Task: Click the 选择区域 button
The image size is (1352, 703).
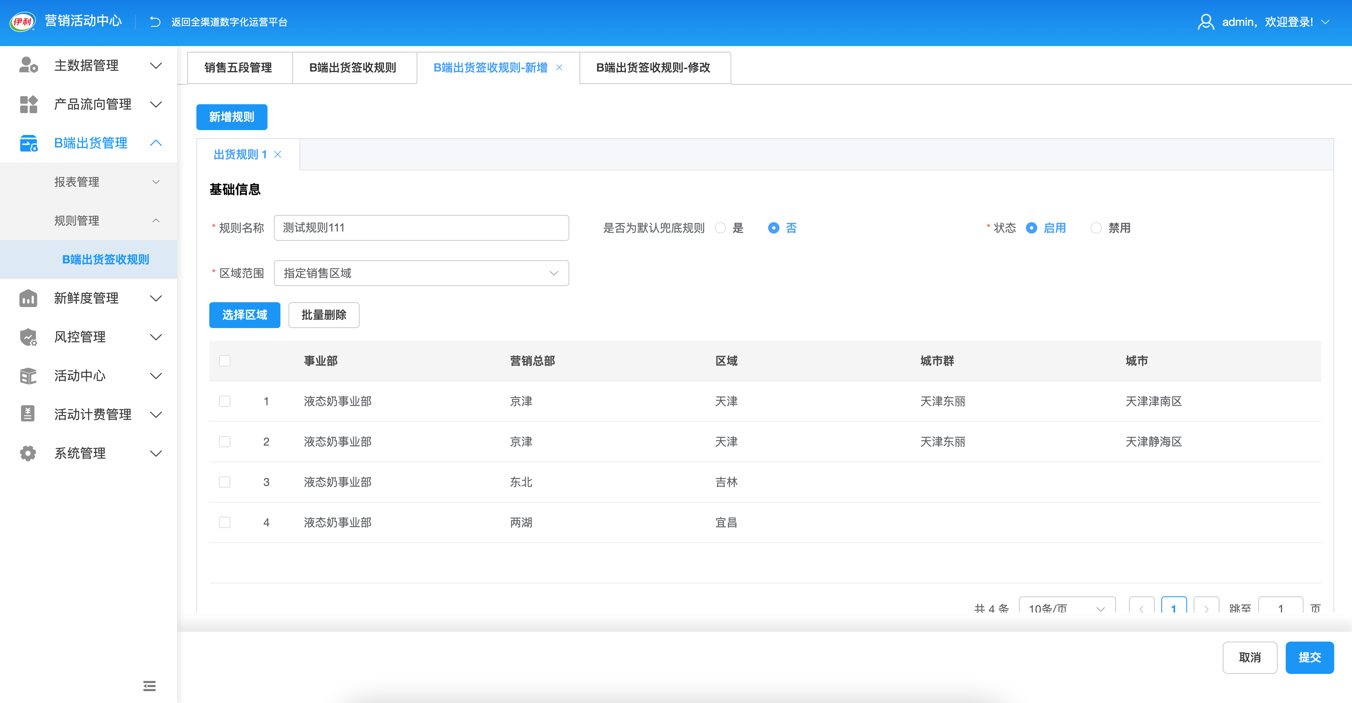Action: [x=244, y=315]
